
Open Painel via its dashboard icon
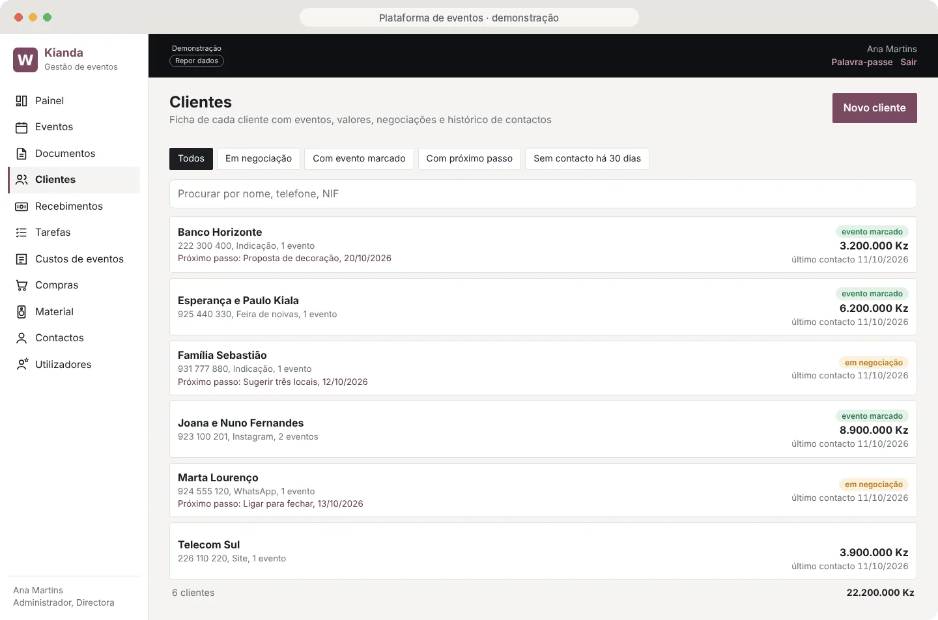tap(21, 101)
